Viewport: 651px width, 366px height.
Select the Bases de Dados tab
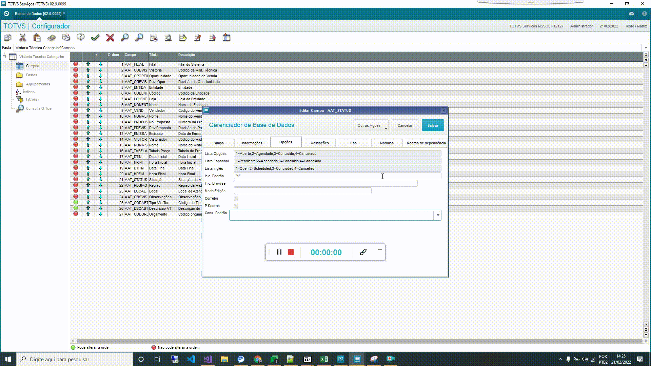pyautogui.click(x=38, y=14)
